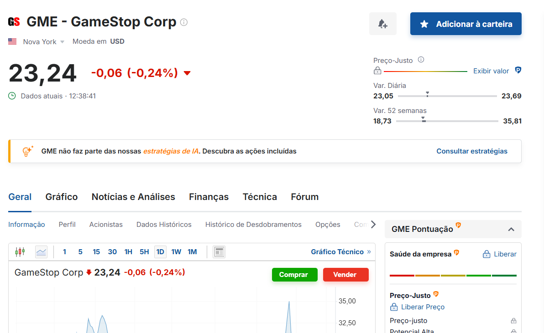Select the Informação sub-tab
The image size is (544, 333).
[x=27, y=225]
